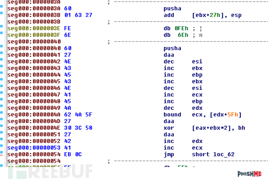Click edx operand on the 00000049 line
The width and height of the screenshot is (268, 182).
[197, 108]
